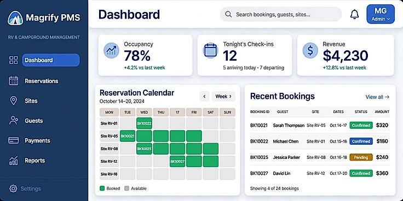Click Showing 4 of 24 bookings text
403x201 pixels.
pyautogui.click(x=274, y=188)
